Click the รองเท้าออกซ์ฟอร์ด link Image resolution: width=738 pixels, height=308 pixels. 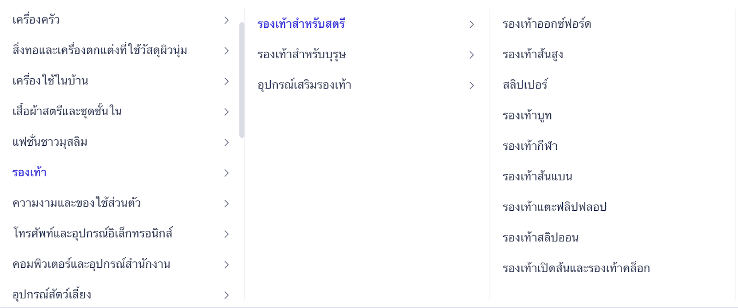pyautogui.click(x=547, y=24)
